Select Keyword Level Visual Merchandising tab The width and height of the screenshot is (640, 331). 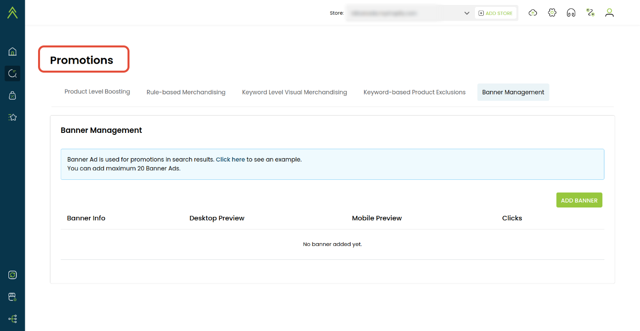click(295, 92)
